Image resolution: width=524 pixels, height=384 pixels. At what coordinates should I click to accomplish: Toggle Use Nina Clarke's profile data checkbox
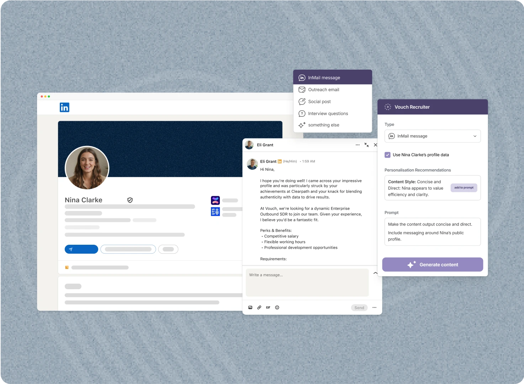pos(387,155)
